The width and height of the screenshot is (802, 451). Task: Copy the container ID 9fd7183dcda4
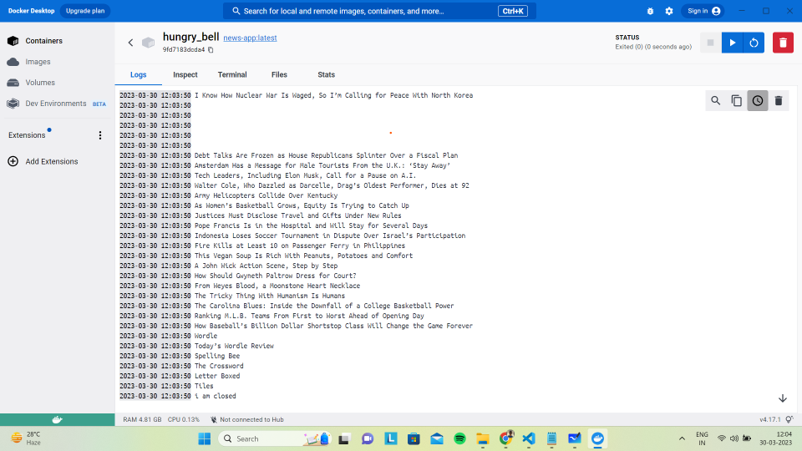[x=211, y=49]
